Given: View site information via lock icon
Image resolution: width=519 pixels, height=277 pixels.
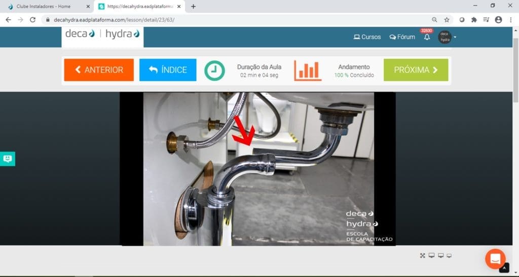Looking at the screenshot, I should [x=48, y=20].
